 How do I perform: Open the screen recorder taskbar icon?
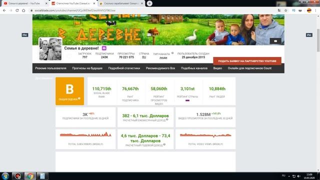17,176
